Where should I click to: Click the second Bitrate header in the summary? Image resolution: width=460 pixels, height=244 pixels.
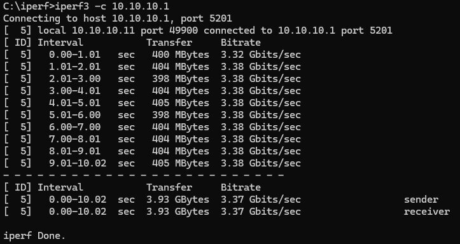point(240,187)
